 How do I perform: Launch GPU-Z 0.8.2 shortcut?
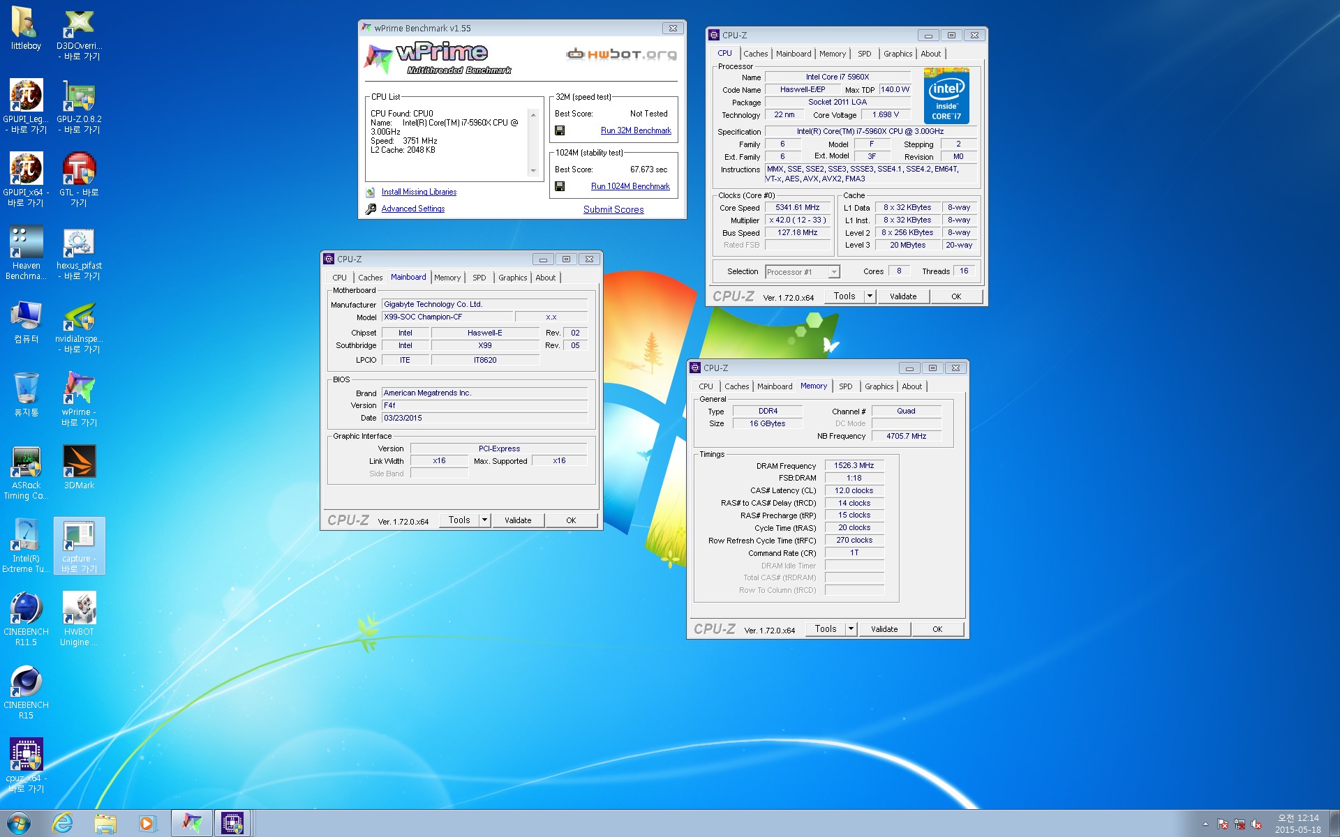coord(79,106)
